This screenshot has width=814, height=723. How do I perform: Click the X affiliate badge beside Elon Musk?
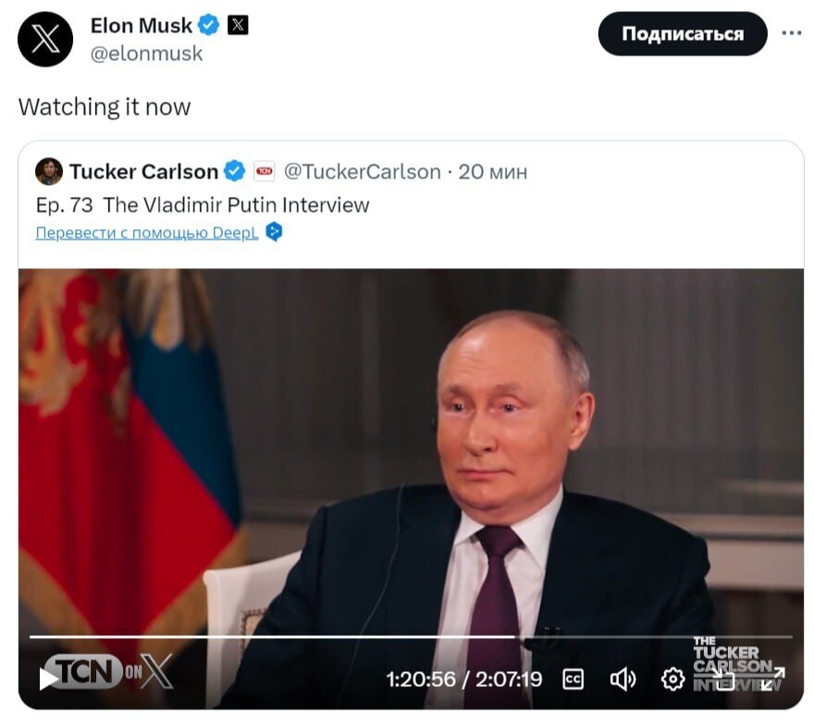[x=239, y=26]
